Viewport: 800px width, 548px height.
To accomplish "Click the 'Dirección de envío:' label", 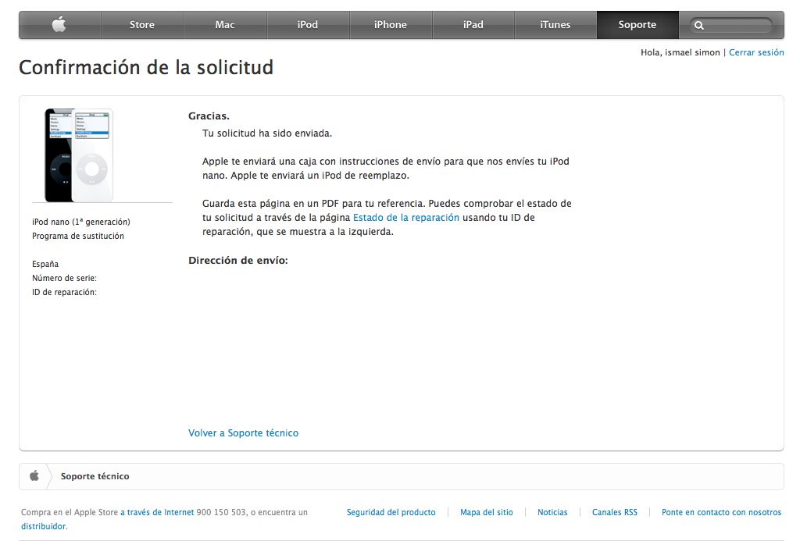I will pos(237,261).
